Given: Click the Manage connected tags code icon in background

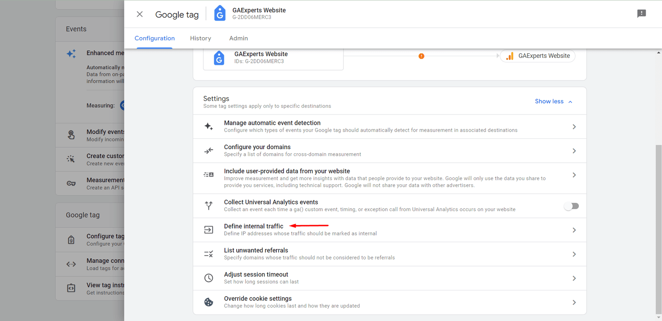Looking at the screenshot, I should pyautogui.click(x=71, y=264).
